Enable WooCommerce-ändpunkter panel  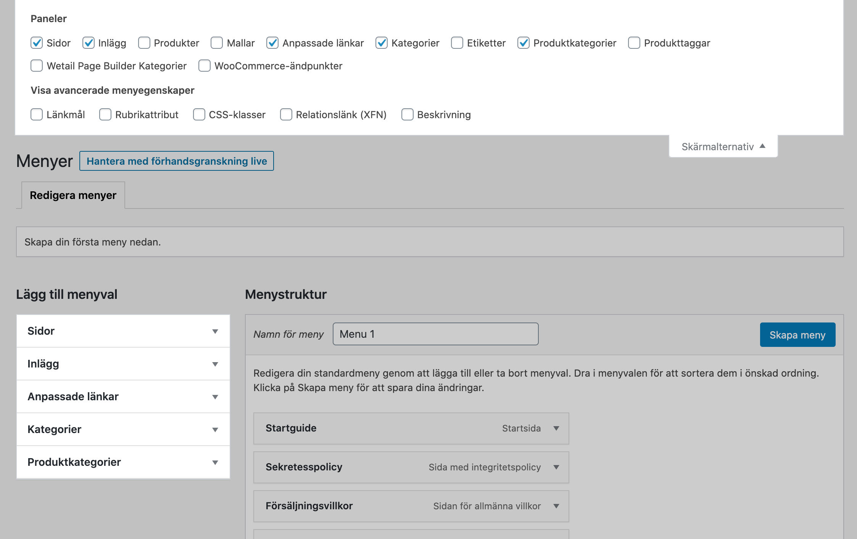click(205, 66)
